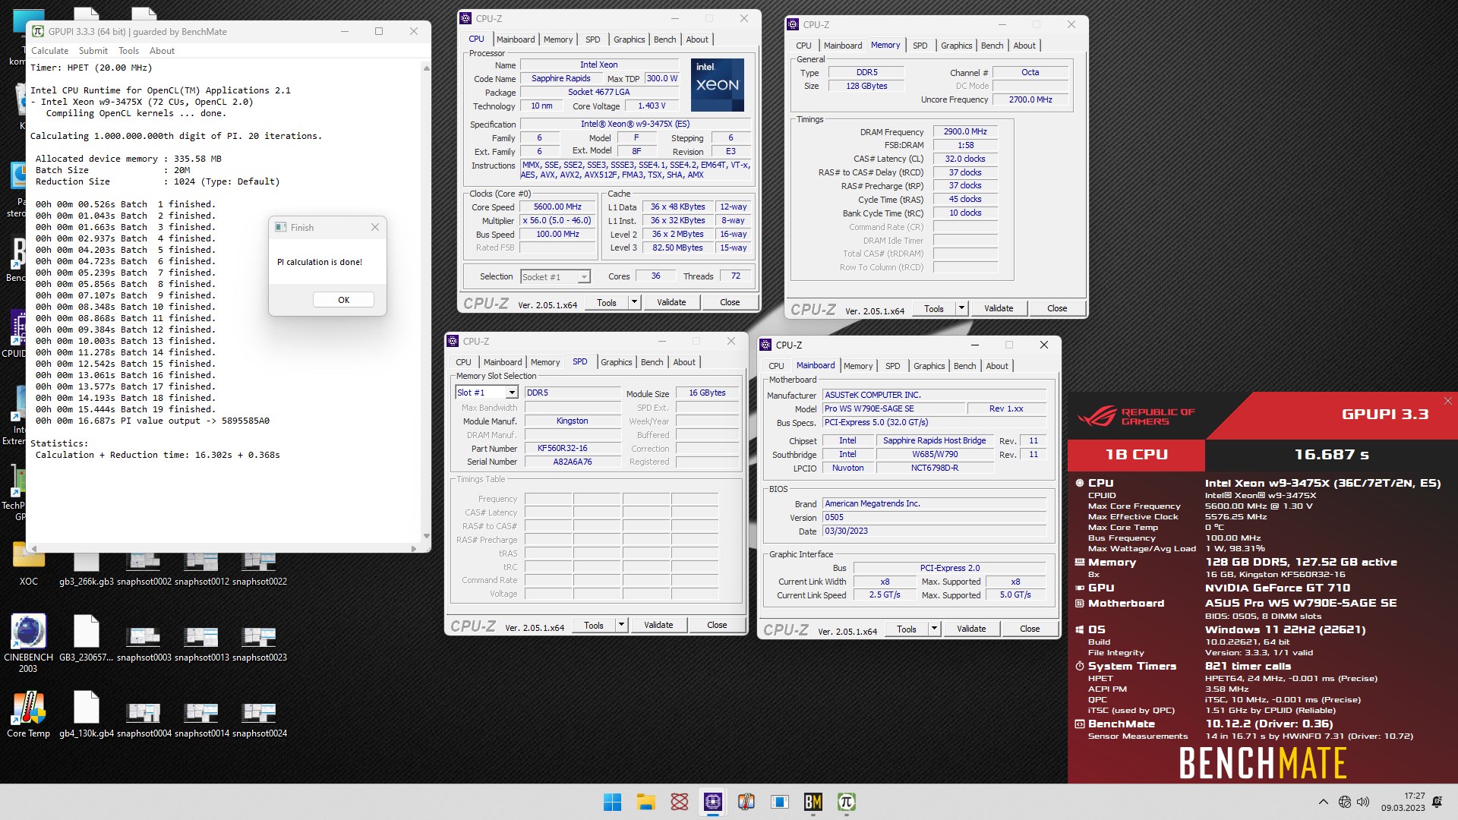This screenshot has height=820, width=1458.
Task: Click DRAM Frequency 2900.0 MHz value
Action: [x=965, y=131]
